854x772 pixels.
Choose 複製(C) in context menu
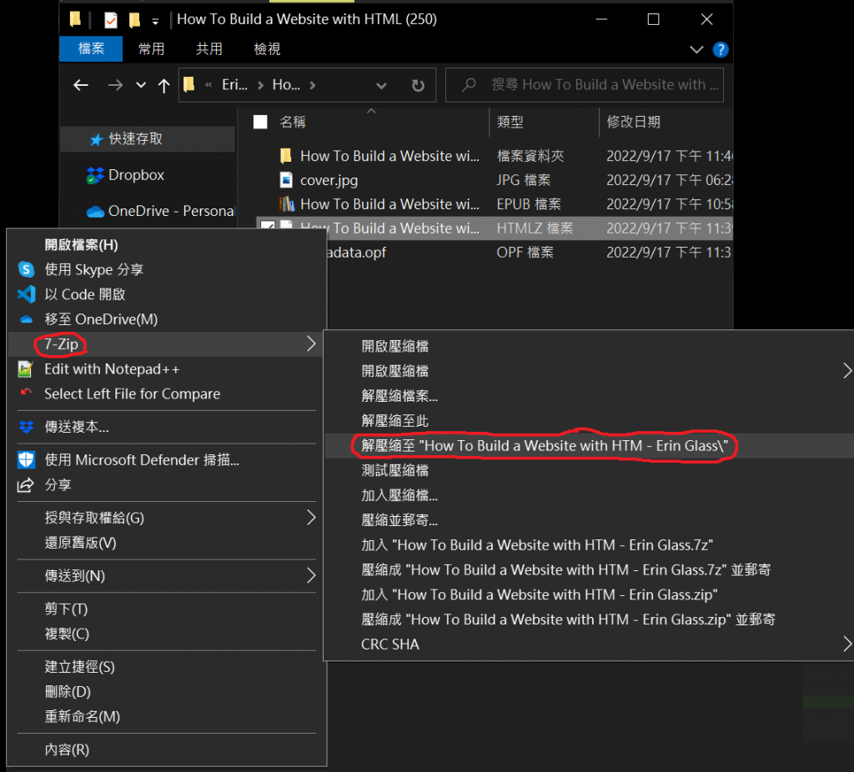[x=167, y=634]
